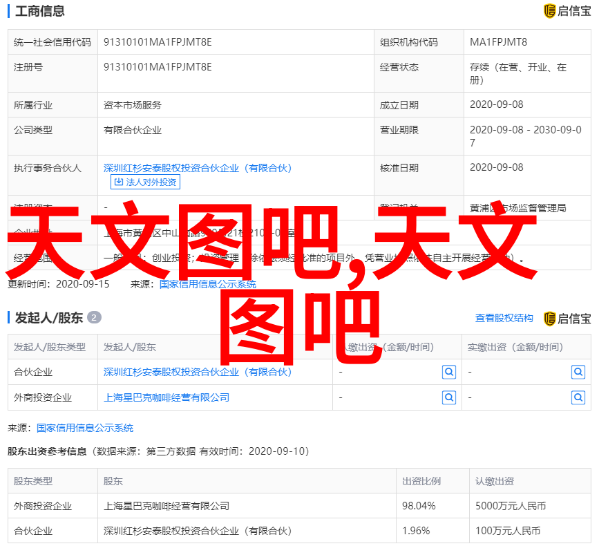
Task: Click the 核准日期 value 2020-09-08
Action: (x=496, y=167)
